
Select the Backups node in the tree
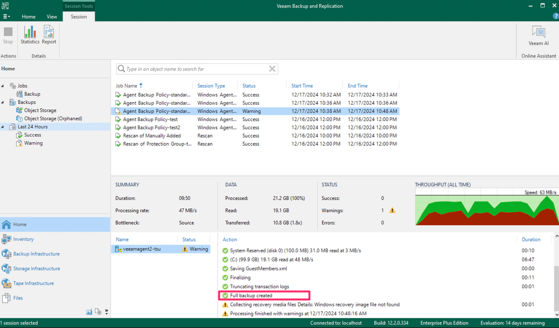(x=27, y=102)
